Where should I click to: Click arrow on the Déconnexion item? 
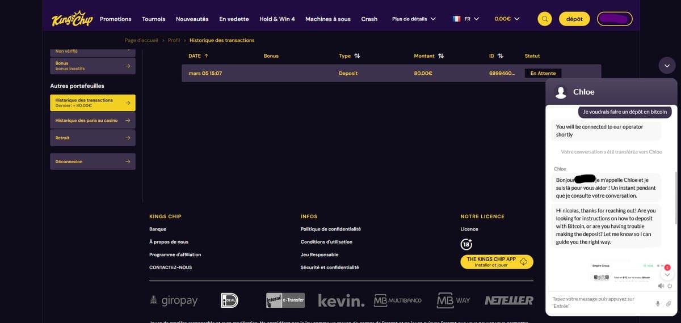(128, 161)
